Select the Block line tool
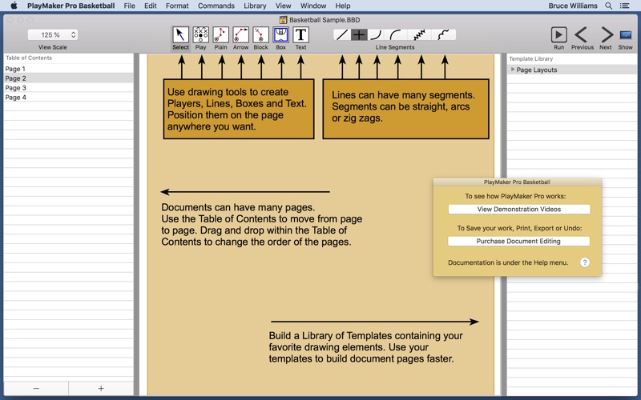This screenshot has width=641, height=400. coord(261,35)
